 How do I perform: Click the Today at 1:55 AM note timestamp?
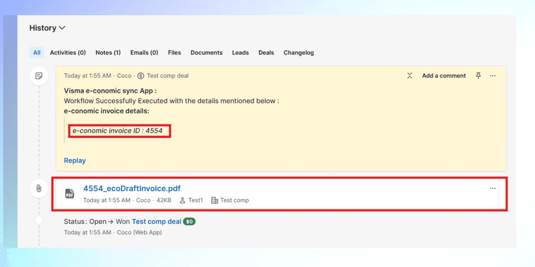click(x=88, y=76)
